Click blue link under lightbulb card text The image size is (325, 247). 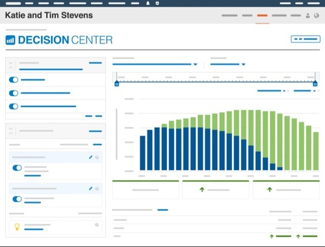pos(34,229)
